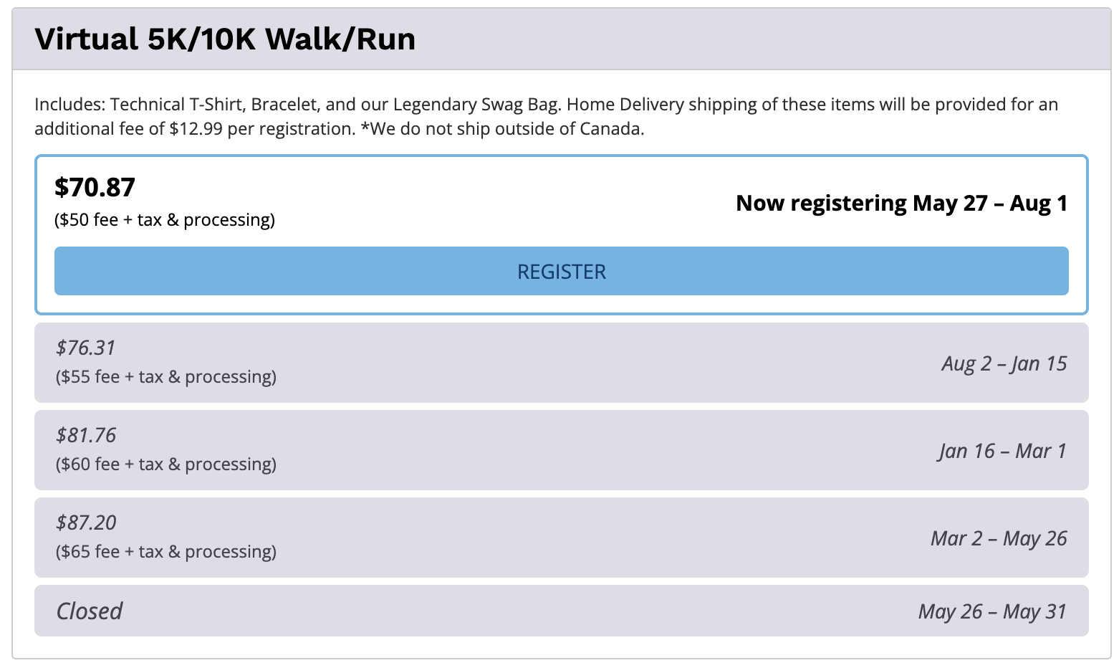Click the Virtual 5K/10K Walk/Run header

click(225, 39)
